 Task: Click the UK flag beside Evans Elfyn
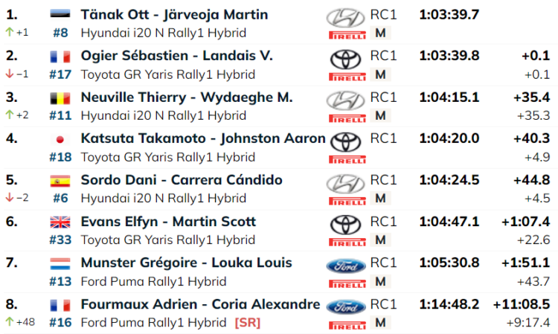coord(60,222)
